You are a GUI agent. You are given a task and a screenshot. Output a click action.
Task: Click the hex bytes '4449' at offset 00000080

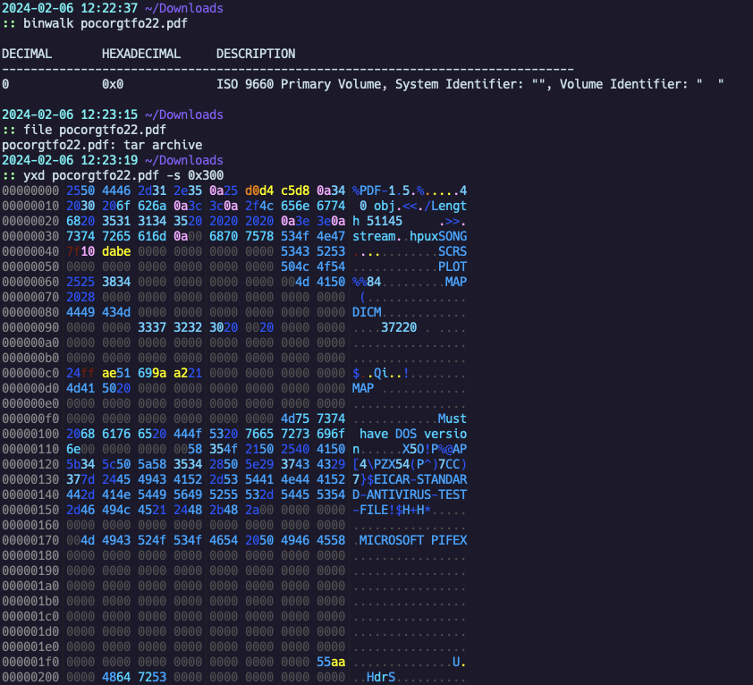pos(80,312)
